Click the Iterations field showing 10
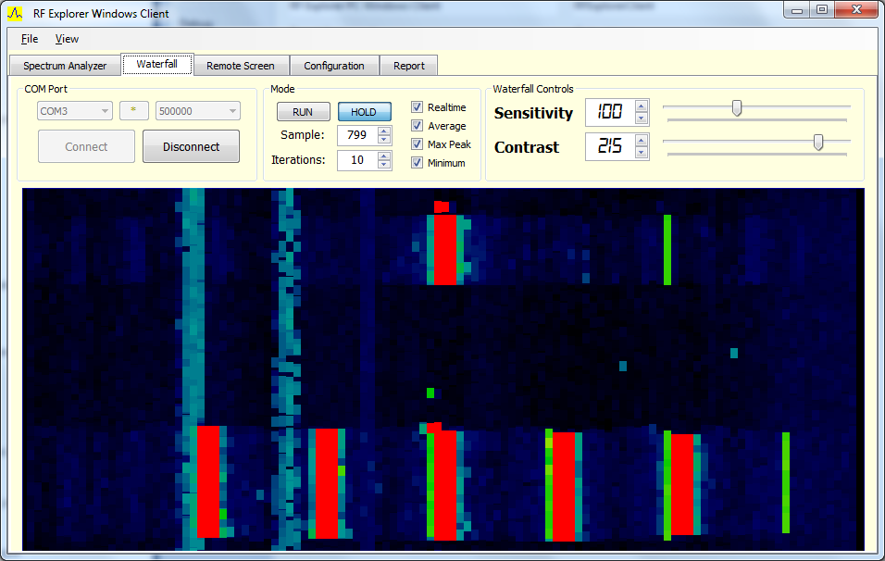Viewport: 885px width, 561px height. (x=357, y=160)
